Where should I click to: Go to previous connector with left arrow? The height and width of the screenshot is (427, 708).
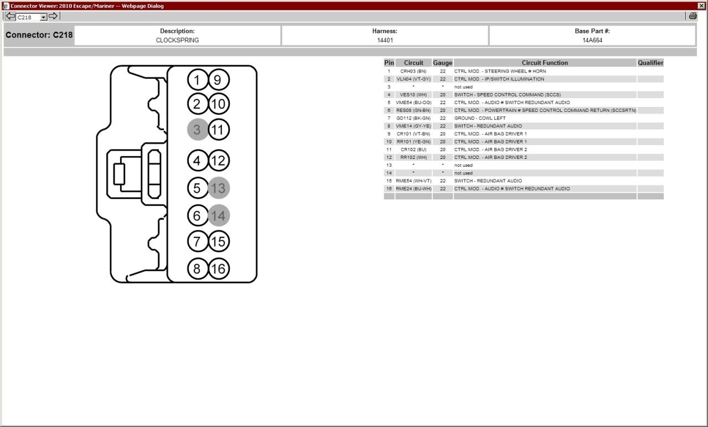(10, 17)
